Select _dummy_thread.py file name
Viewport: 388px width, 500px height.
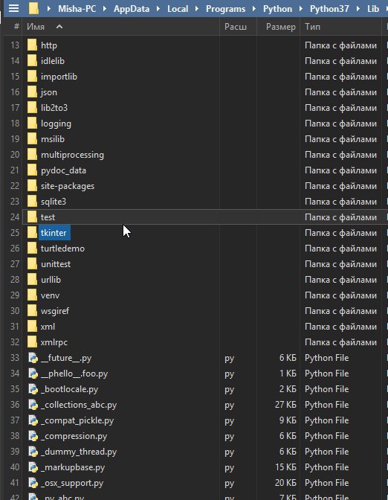tap(79, 452)
